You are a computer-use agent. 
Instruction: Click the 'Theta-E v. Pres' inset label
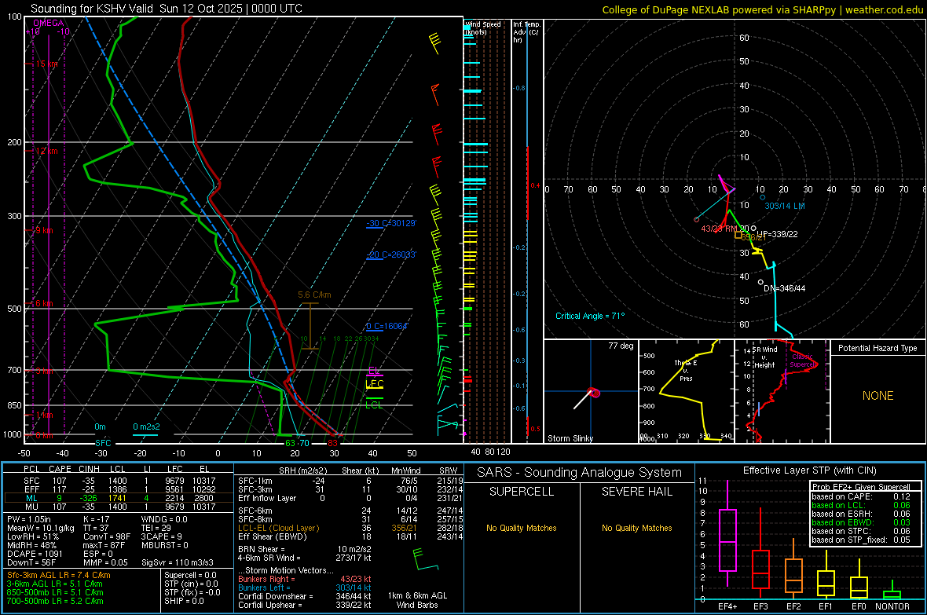686,370
